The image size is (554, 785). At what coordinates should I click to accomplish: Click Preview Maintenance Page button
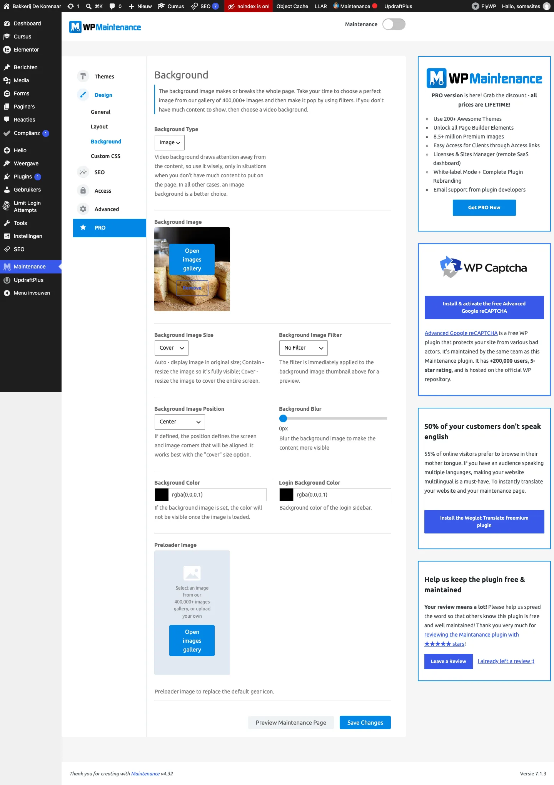click(291, 722)
